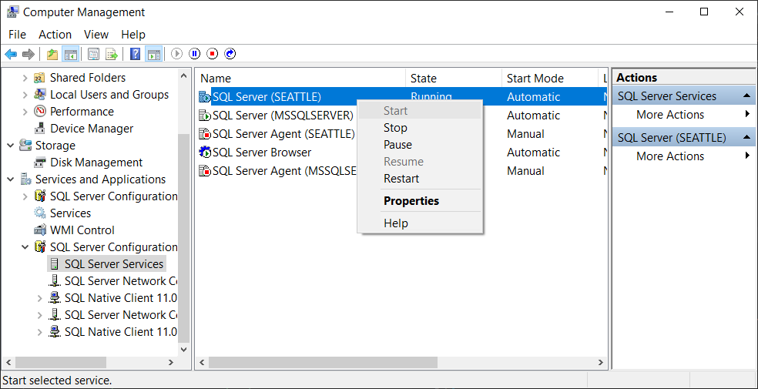Click the tree pane's scroll up arrow

(x=183, y=75)
